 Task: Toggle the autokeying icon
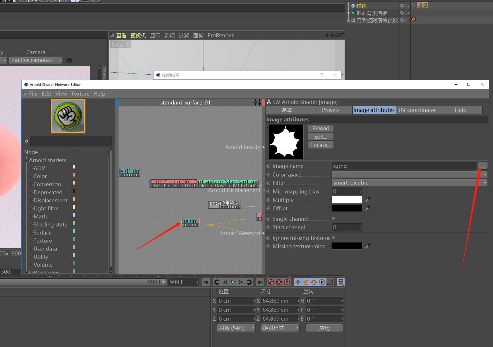pos(279,282)
